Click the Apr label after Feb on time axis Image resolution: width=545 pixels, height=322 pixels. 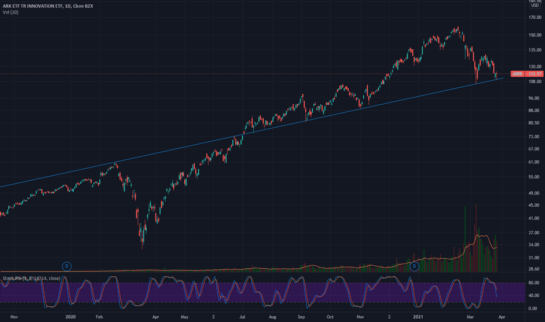[156, 317]
